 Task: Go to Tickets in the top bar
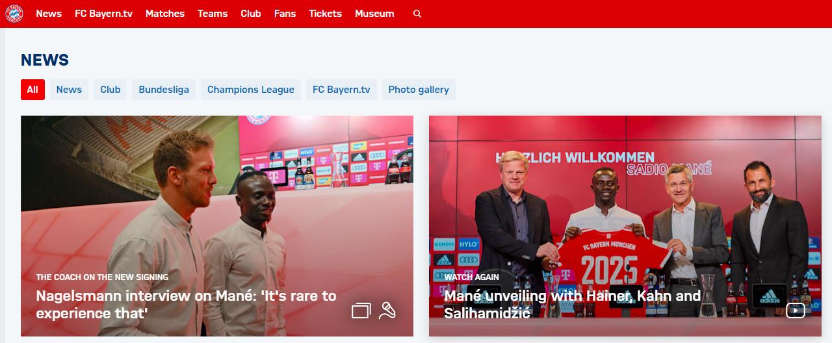point(325,14)
